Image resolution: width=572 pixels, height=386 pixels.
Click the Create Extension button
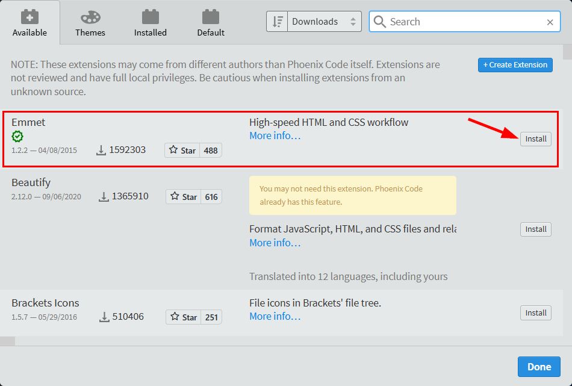[515, 64]
